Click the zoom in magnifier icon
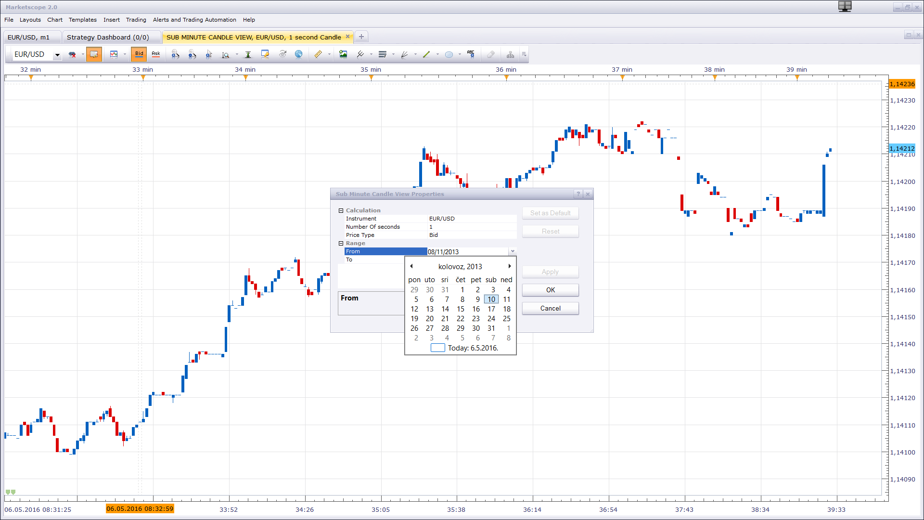This screenshot has height=520, width=924. point(175,54)
